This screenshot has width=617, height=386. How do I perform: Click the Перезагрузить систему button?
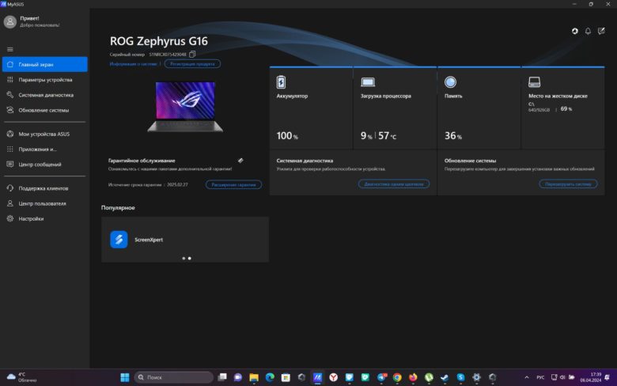(568, 184)
